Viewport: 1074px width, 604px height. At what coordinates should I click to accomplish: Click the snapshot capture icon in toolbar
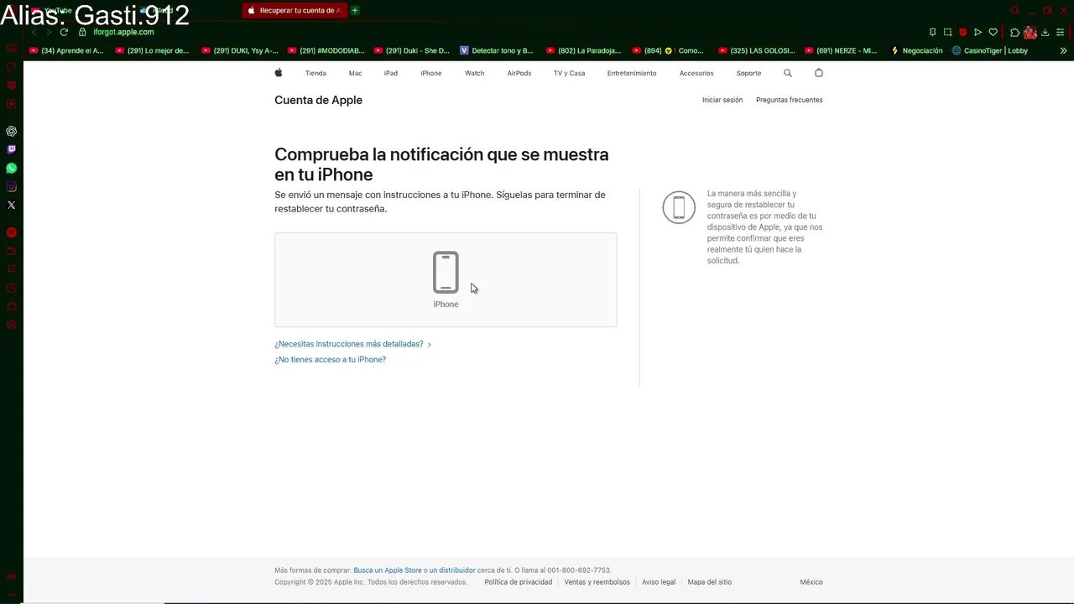[x=948, y=32]
